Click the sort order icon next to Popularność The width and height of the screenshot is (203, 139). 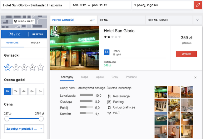pyautogui.click(x=92, y=20)
